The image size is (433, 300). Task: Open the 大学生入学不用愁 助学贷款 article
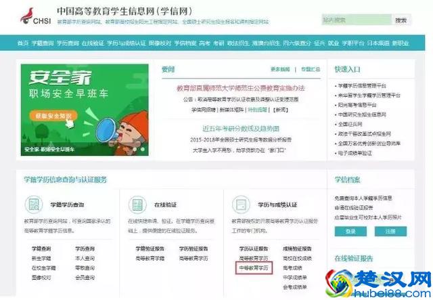click(x=239, y=150)
